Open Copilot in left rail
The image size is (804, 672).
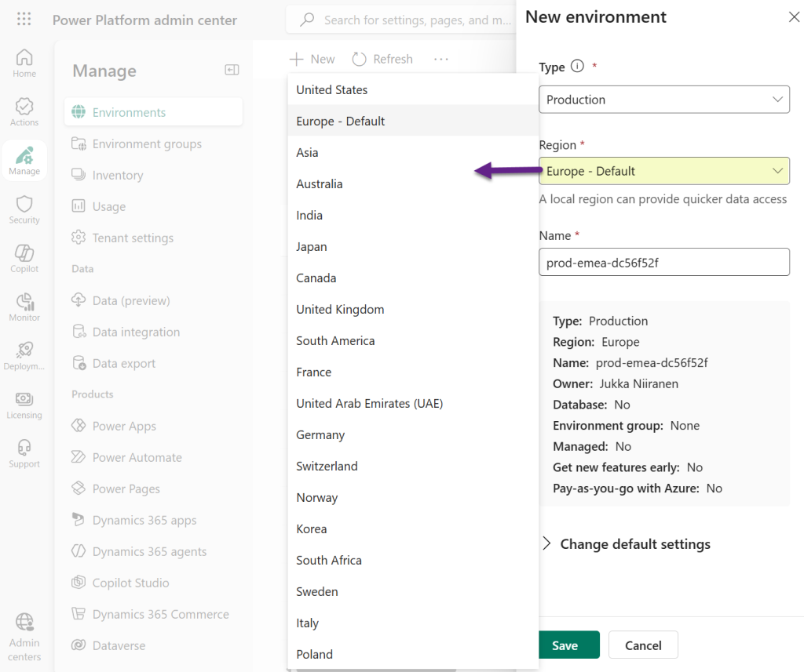click(x=24, y=258)
